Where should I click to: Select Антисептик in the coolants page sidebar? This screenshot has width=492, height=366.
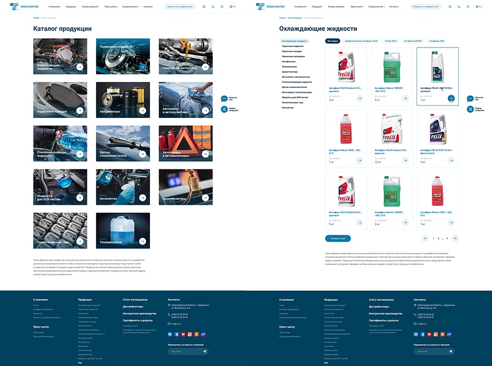coord(288,108)
